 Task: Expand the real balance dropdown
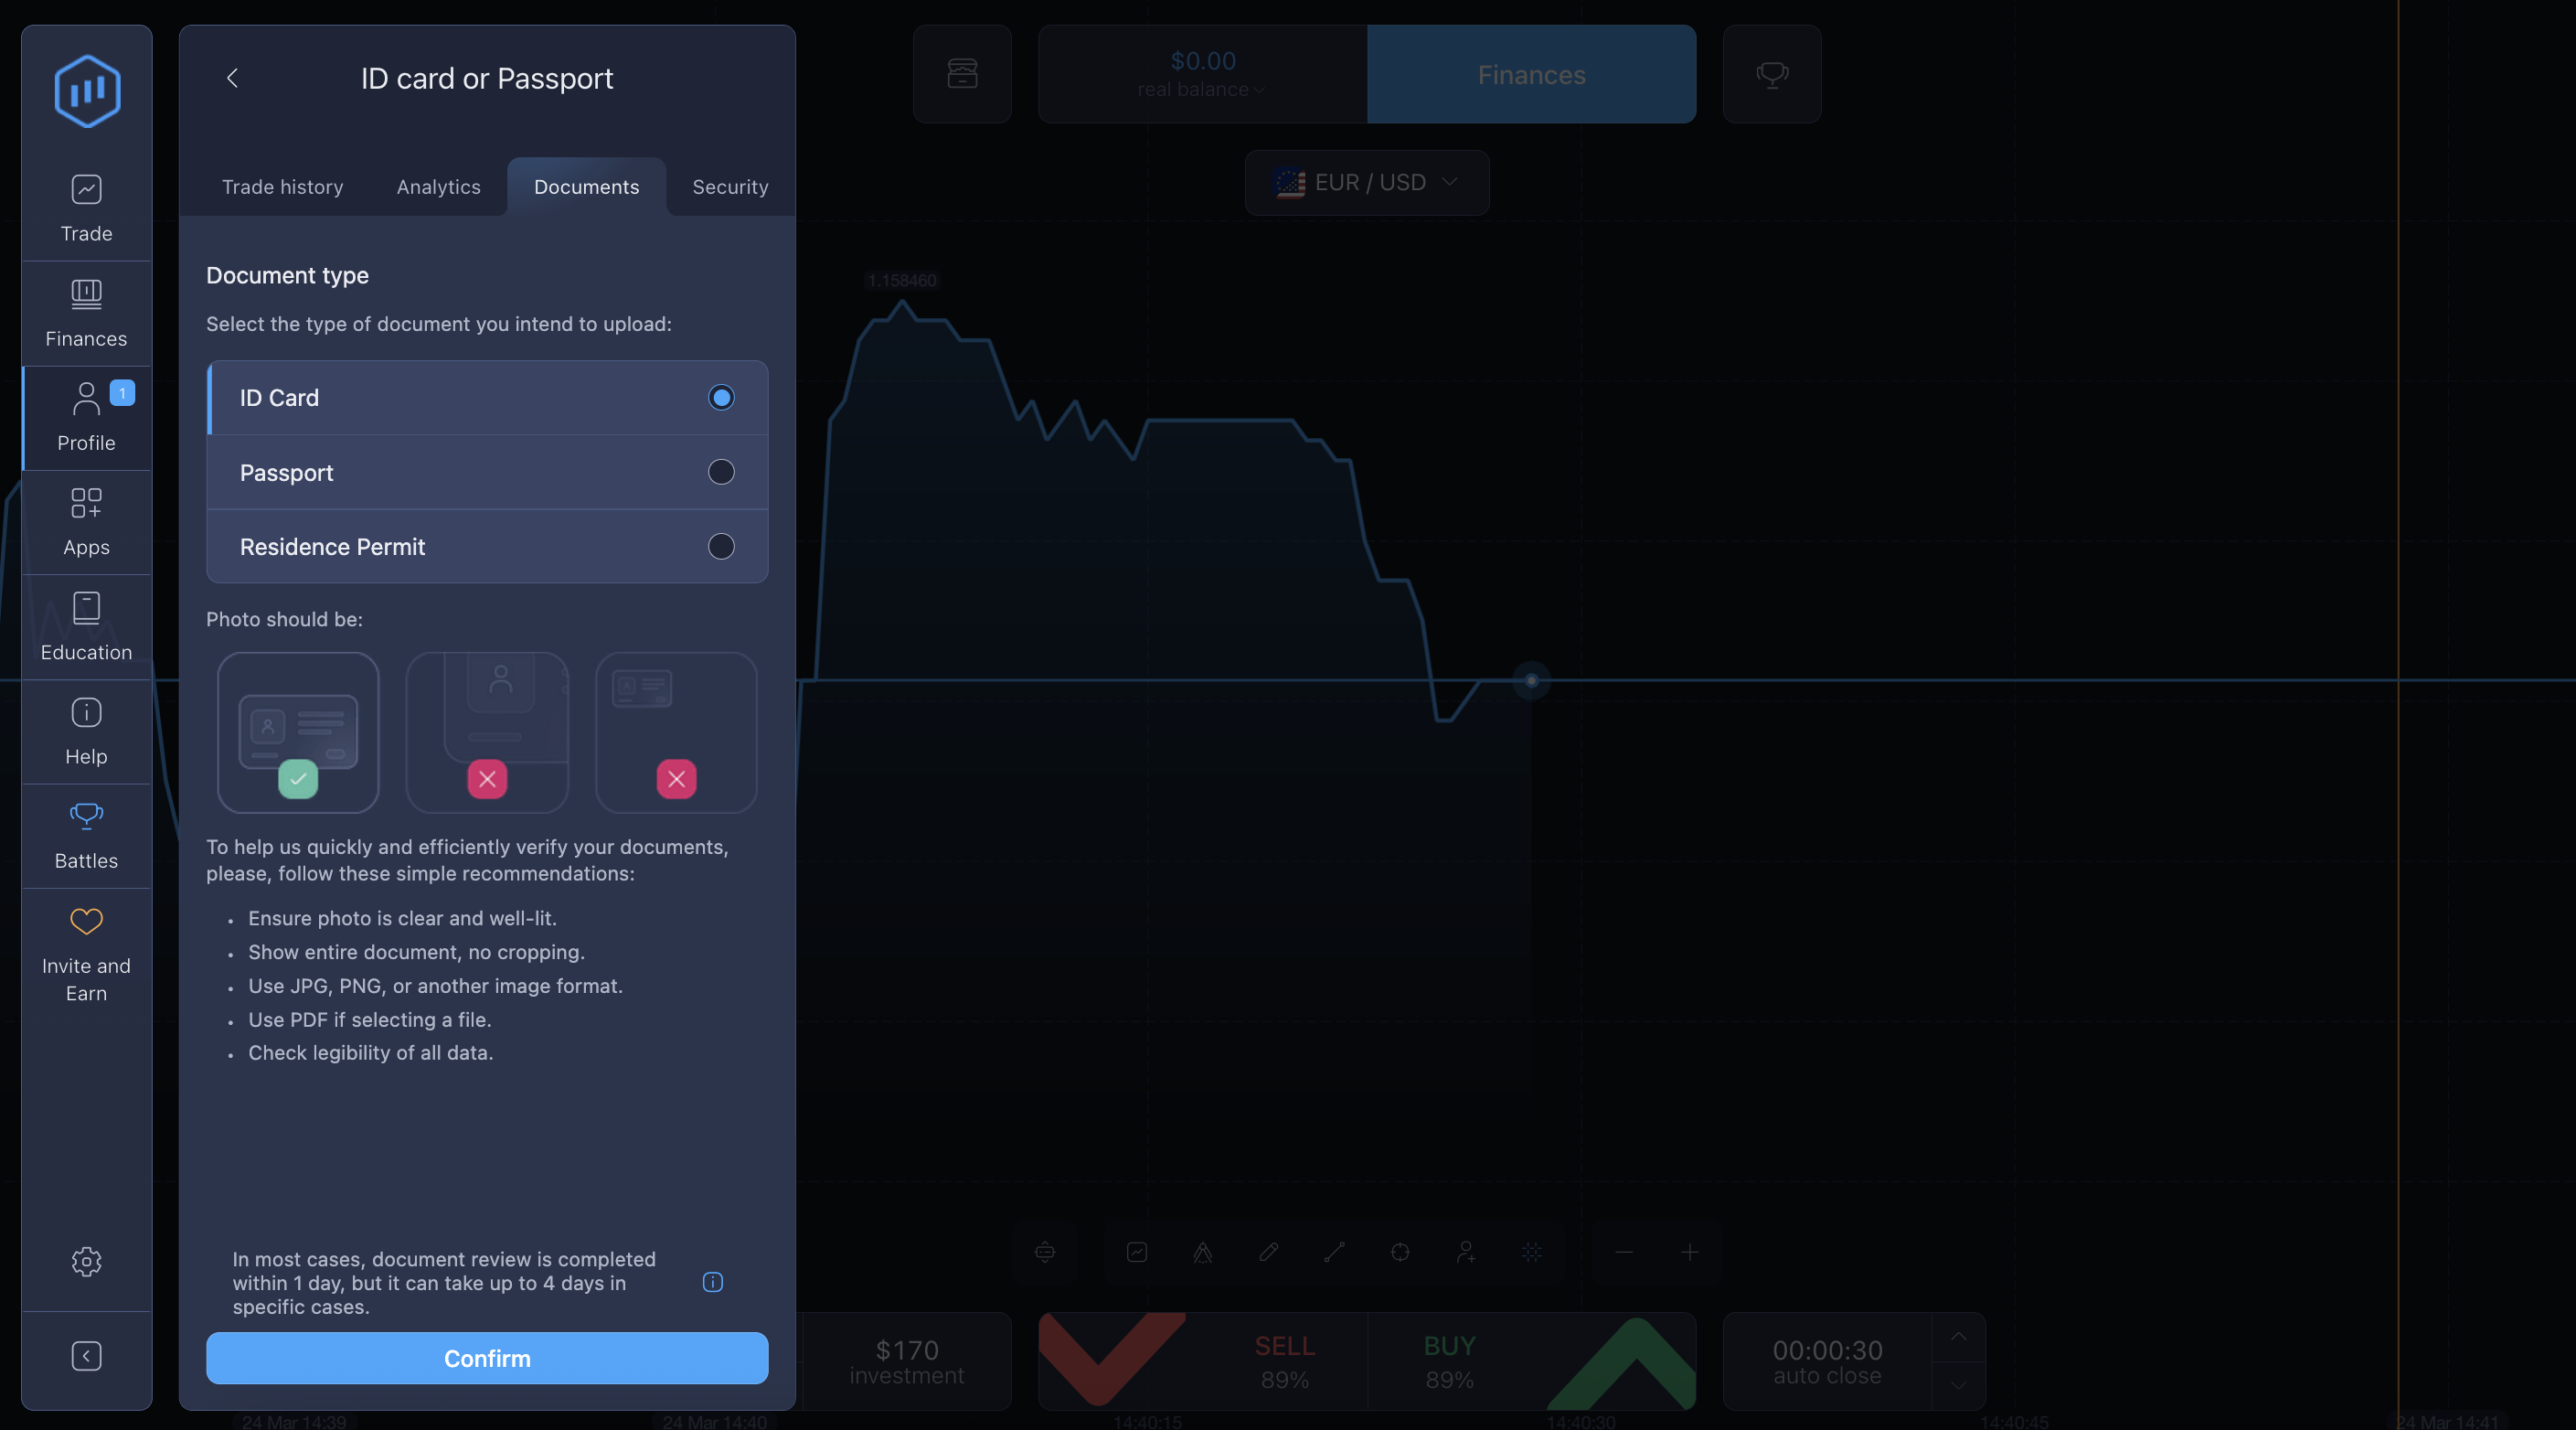[x=1201, y=75]
